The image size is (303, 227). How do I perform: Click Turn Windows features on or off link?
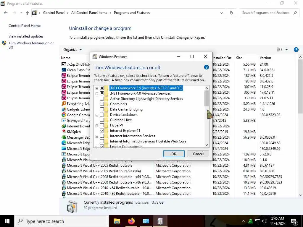click(x=31, y=45)
